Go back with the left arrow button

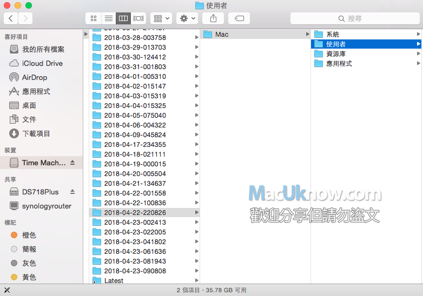(11, 18)
